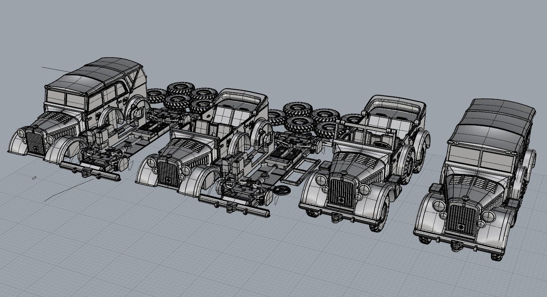Pick the loose steering wheel on the grid
Screen dimensions: 547x297
282,190
